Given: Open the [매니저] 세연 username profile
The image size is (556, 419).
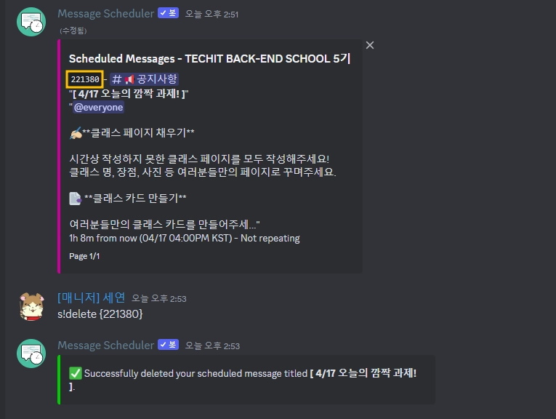Looking at the screenshot, I should point(91,298).
